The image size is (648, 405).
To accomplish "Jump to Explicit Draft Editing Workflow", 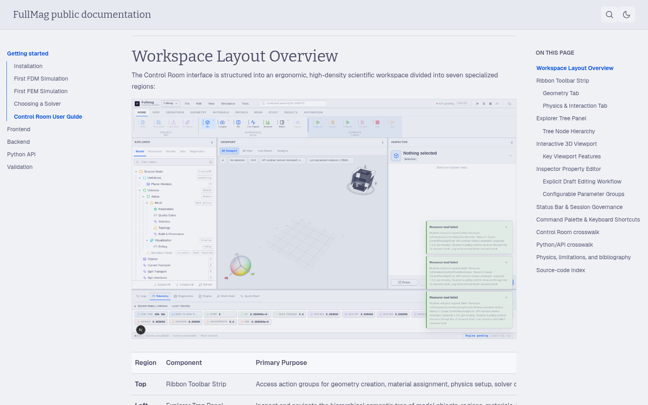I will point(582,181).
